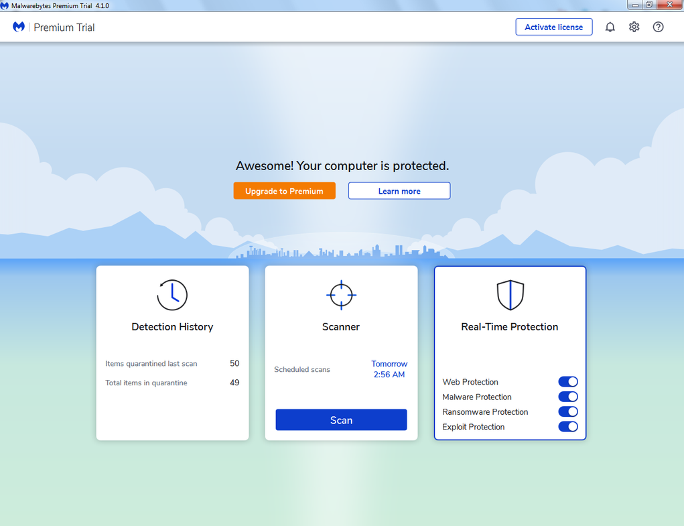
Task: Click the Exploit Protection label
Action: click(474, 427)
